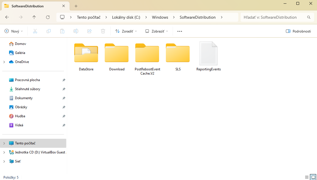This screenshot has height=180, width=317.
Task: Click the Delete trash can icon
Action: [x=103, y=31]
